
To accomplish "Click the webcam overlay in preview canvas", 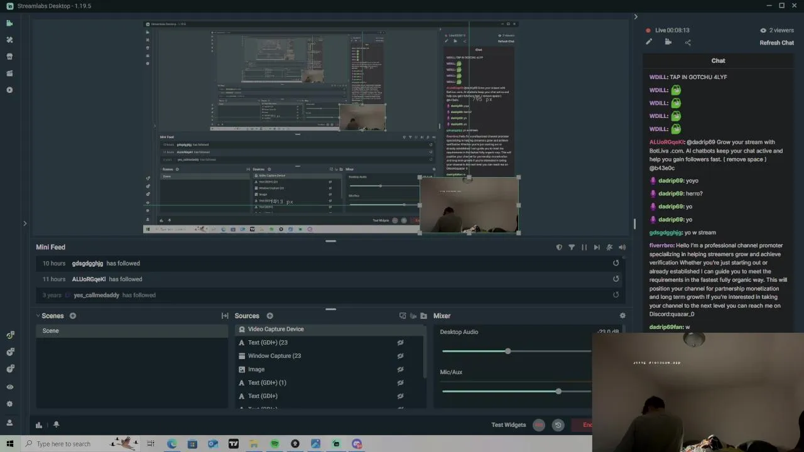I will 469,205.
